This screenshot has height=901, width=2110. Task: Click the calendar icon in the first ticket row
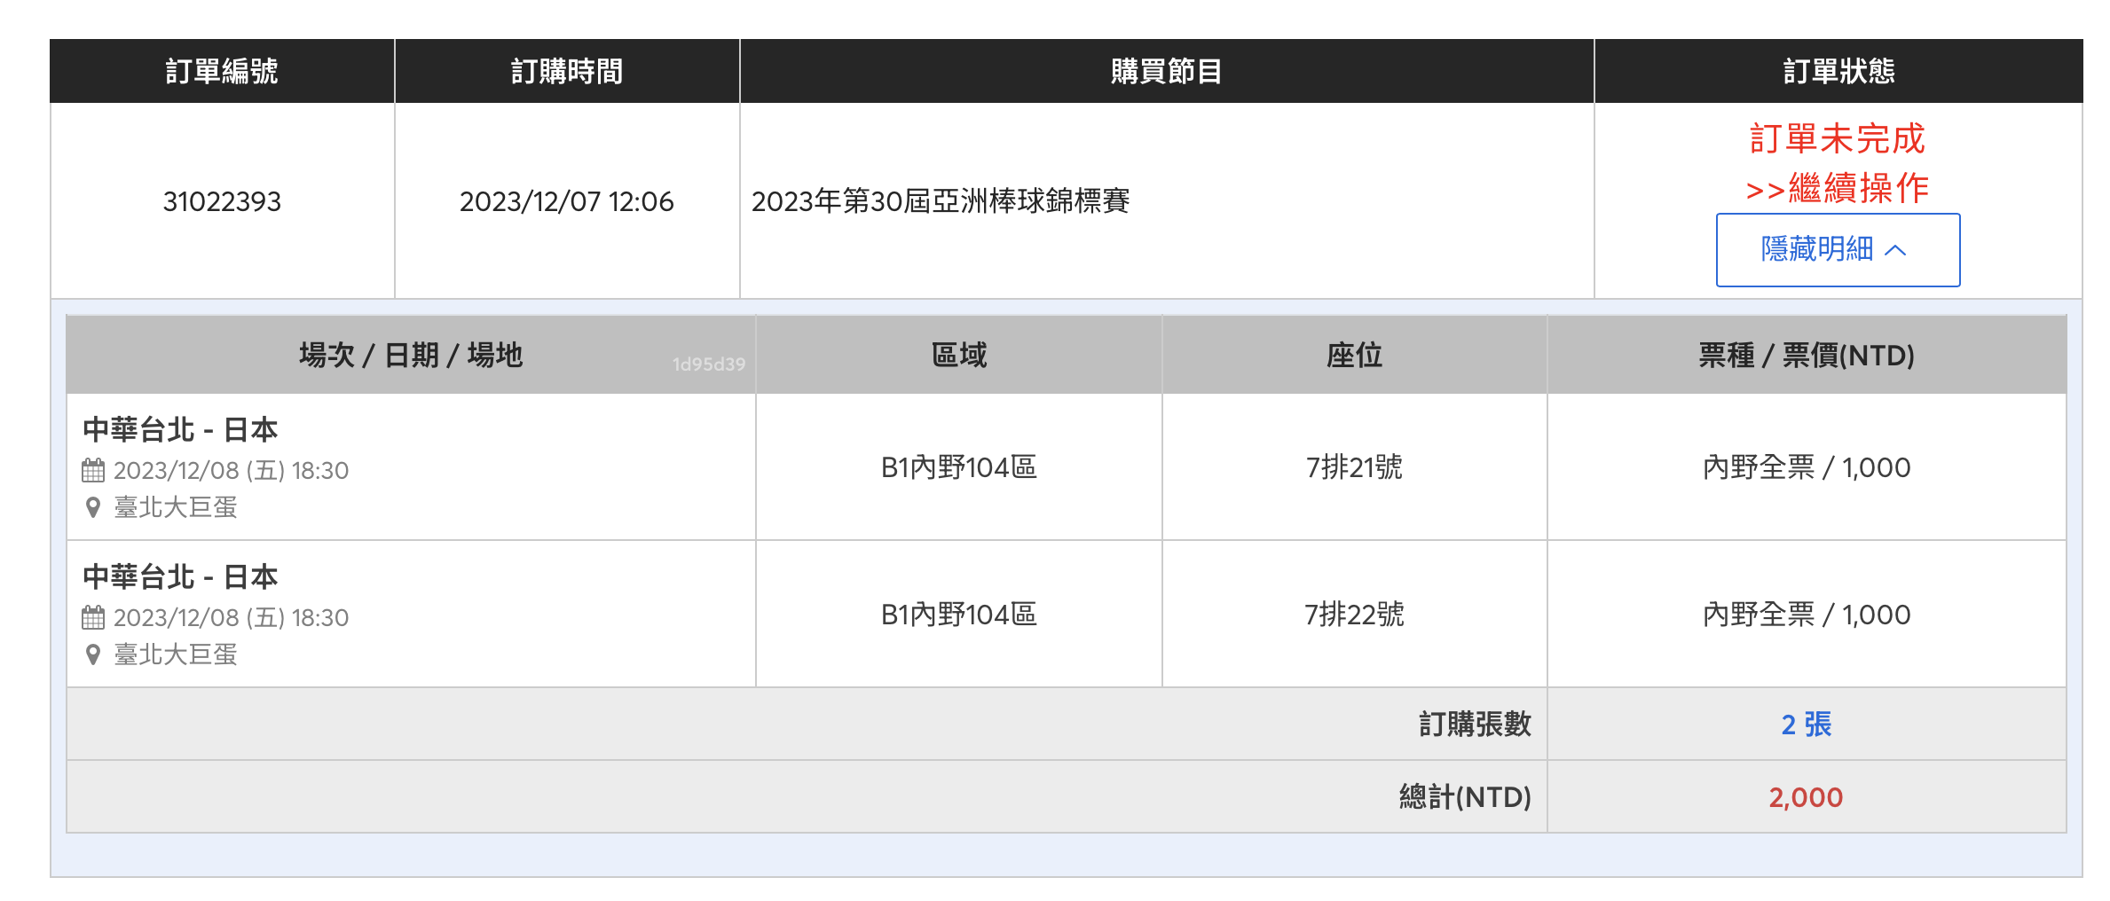tap(93, 470)
